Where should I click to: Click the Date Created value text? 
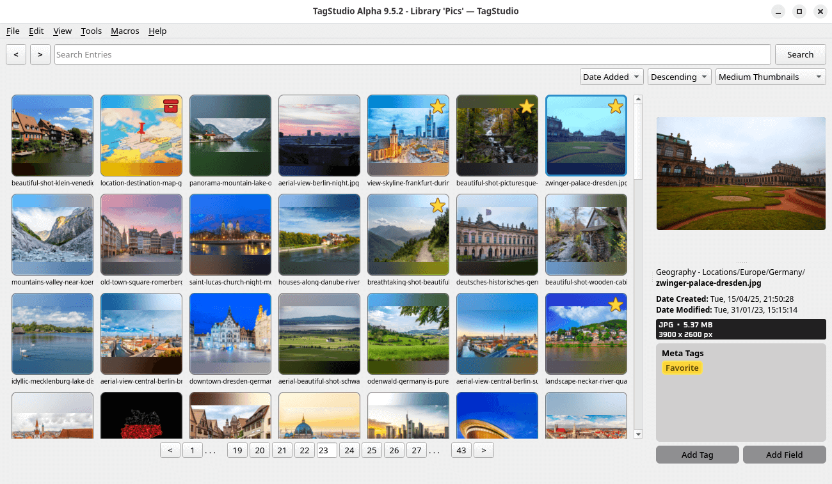tap(752, 299)
